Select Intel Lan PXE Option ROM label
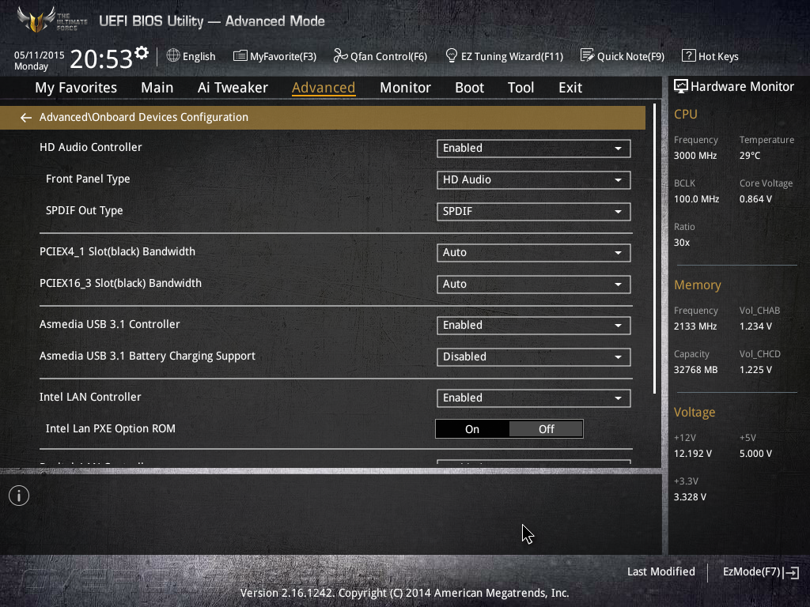This screenshot has height=607, width=810. [111, 428]
